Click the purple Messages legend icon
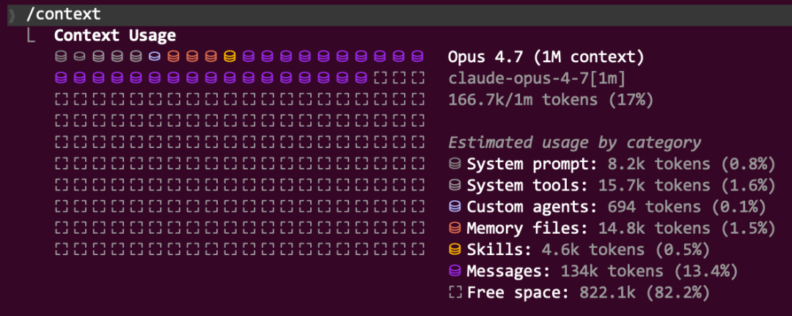This screenshot has width=792, height=316. 455,271
